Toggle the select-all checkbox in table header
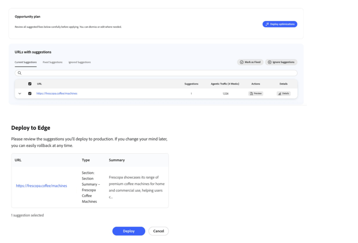358x243 pixels. (x=30, y=84)
